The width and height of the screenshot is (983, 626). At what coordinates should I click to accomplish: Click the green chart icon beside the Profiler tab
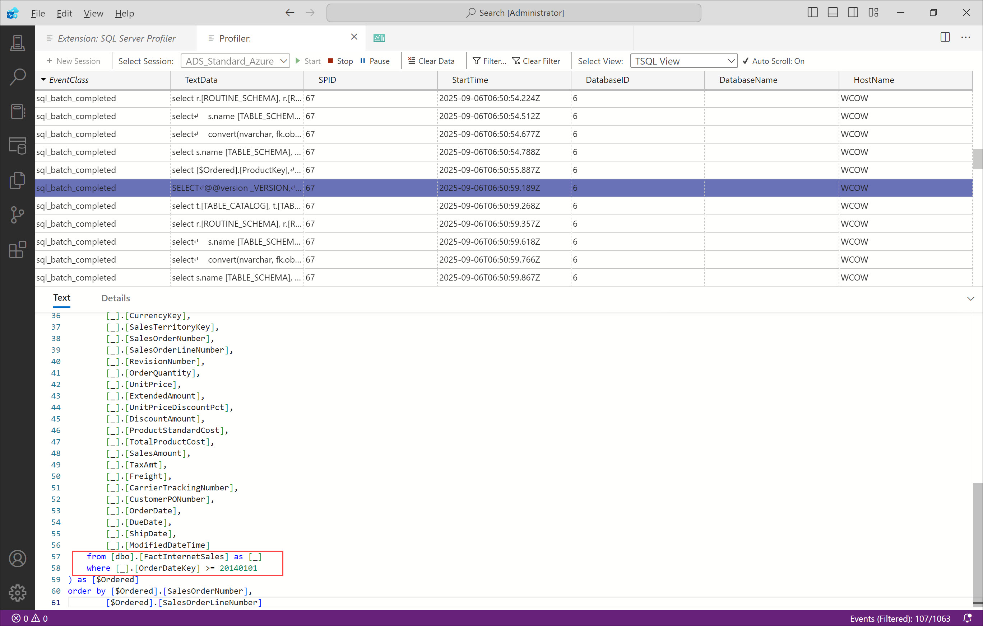pos(379,38)
